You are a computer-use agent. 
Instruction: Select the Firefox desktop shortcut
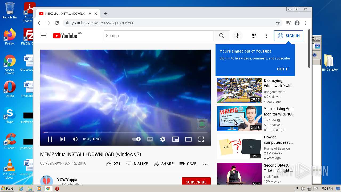coord(10,37)
